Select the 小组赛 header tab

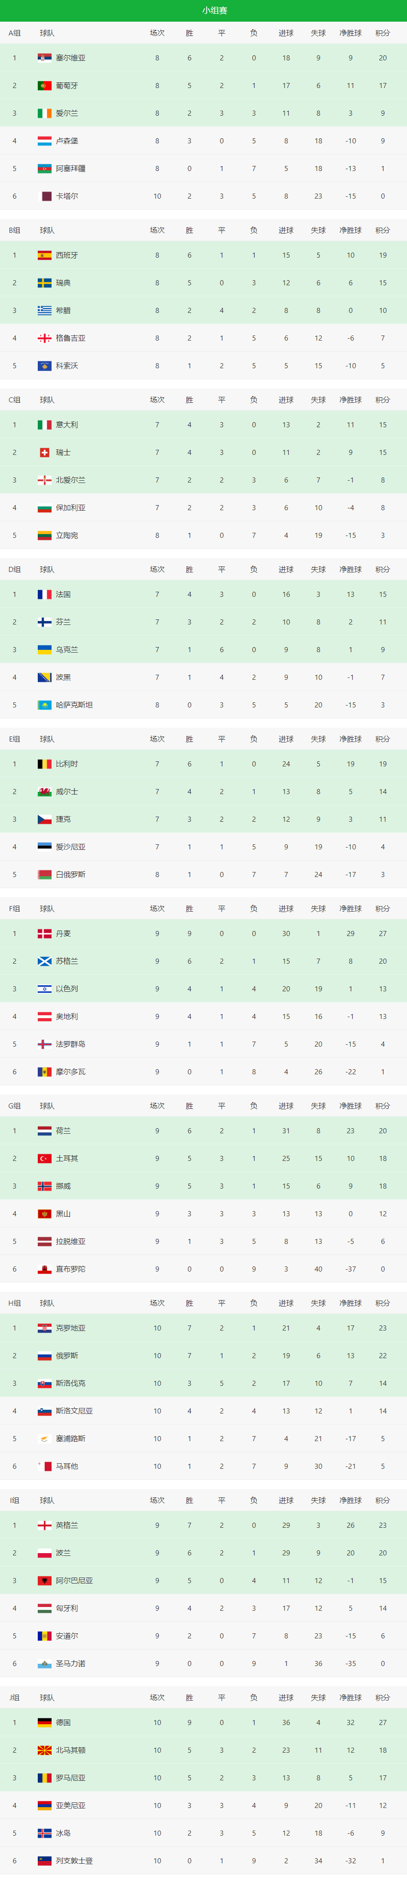tap(215, 10)
